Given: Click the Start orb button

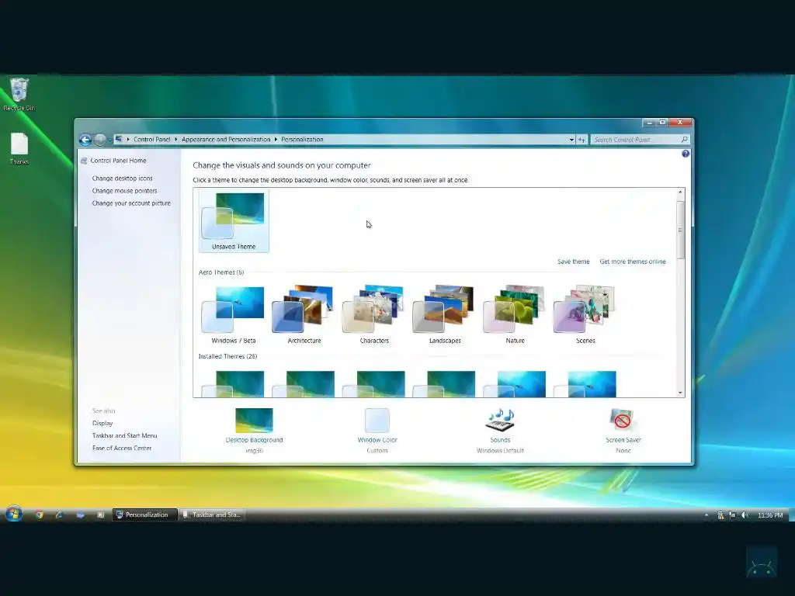Looking at the screenshot, I should point(14,514).
